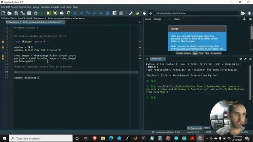Select the Python Lesson 4 editor tab

point(35,22)
